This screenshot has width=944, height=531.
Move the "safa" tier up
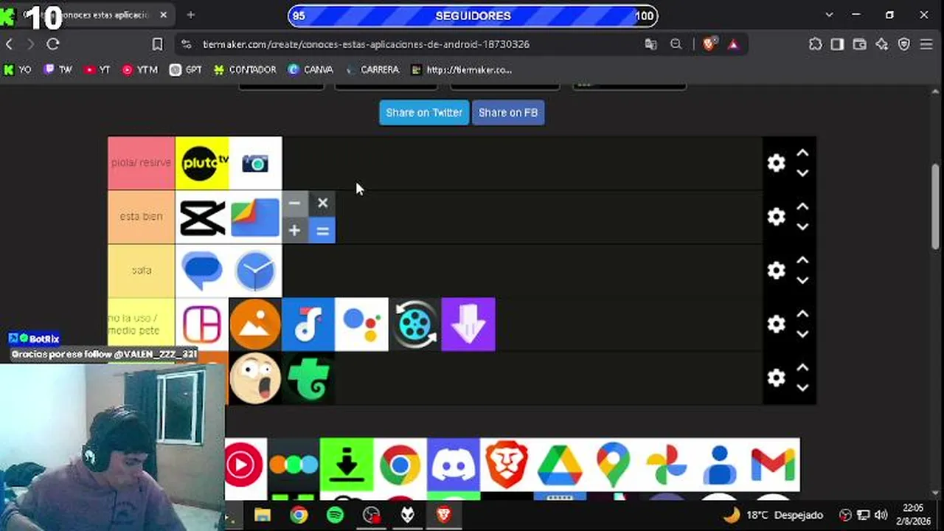click(802, 261)
